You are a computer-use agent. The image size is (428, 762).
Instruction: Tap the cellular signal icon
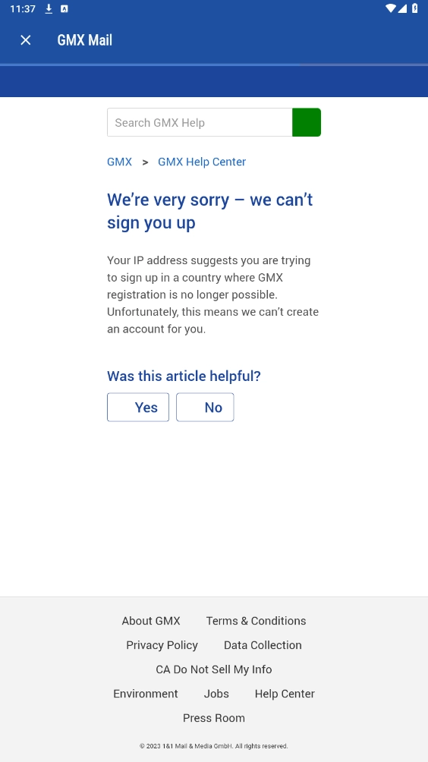click(402, 8)
